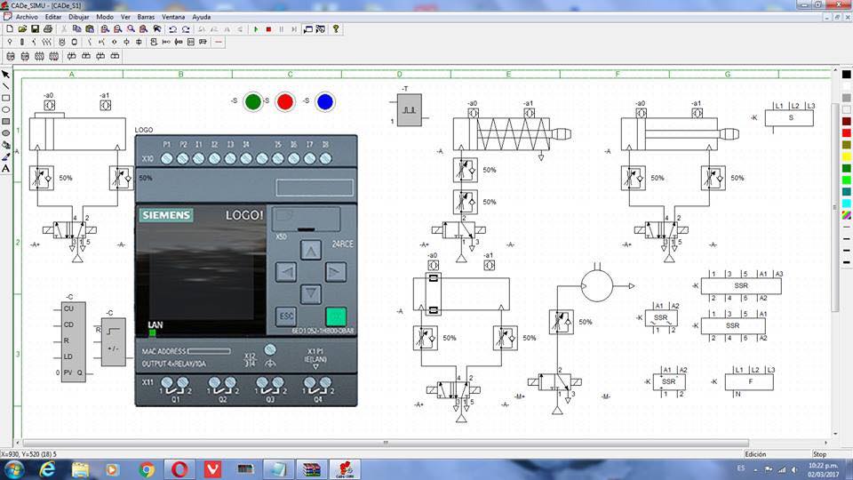
Task: Select the -T pulse timer block
Action: pos(409,110)
